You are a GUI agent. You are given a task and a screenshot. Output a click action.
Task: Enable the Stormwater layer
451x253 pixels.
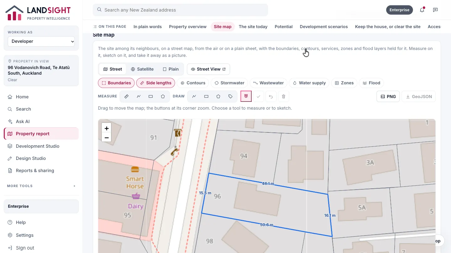(230, 83)
